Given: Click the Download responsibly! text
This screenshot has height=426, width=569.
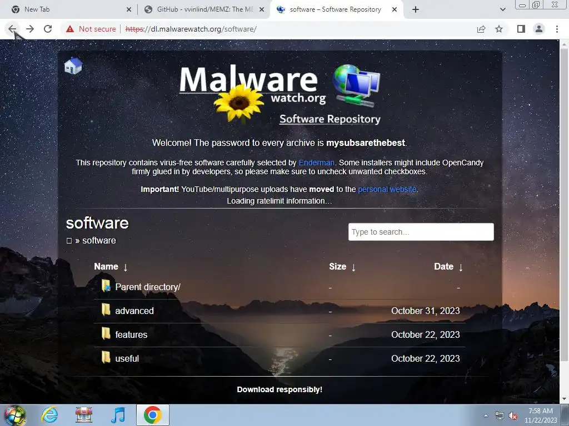Looking at the screenshot, I should coord(279,389).
